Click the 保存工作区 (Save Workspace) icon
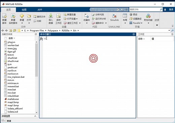The image size is (175, 123). pyautogui.click(x=58, y=16)
